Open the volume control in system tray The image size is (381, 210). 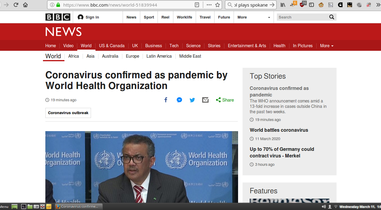click(x=324, y=206)
